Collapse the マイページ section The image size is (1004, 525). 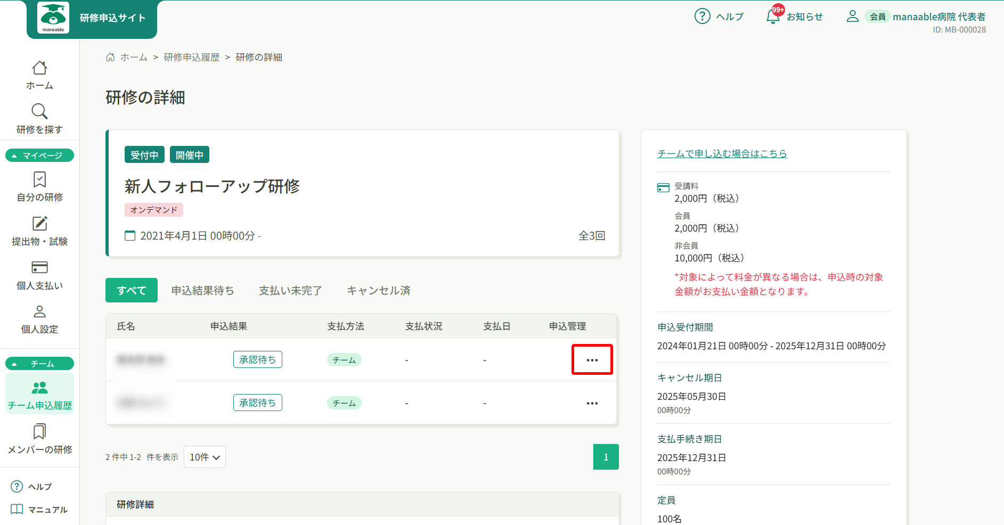(x=39, y=155)
